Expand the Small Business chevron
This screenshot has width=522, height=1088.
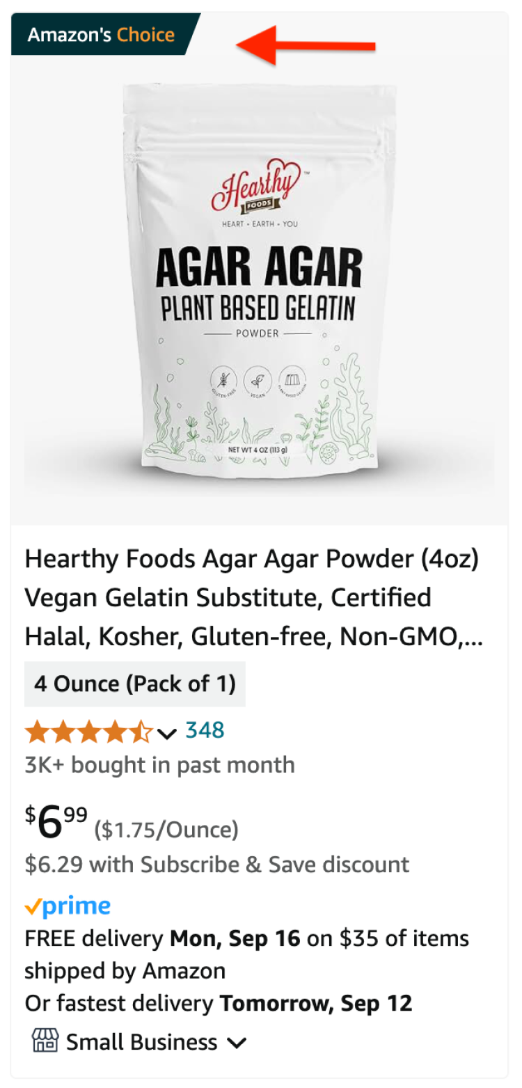[237, 1043]
